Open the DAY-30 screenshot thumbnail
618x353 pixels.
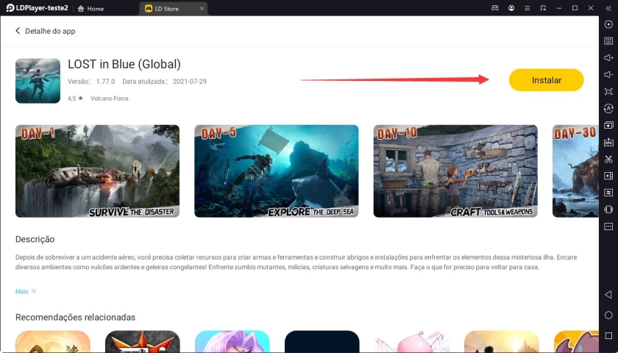coord(575,171)
